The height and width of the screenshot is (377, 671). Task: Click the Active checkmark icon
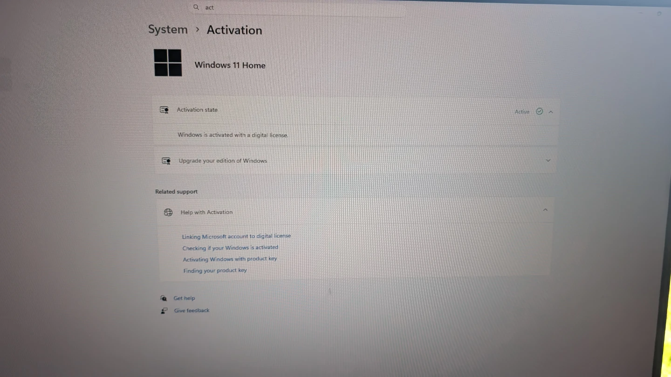(540, 111)
